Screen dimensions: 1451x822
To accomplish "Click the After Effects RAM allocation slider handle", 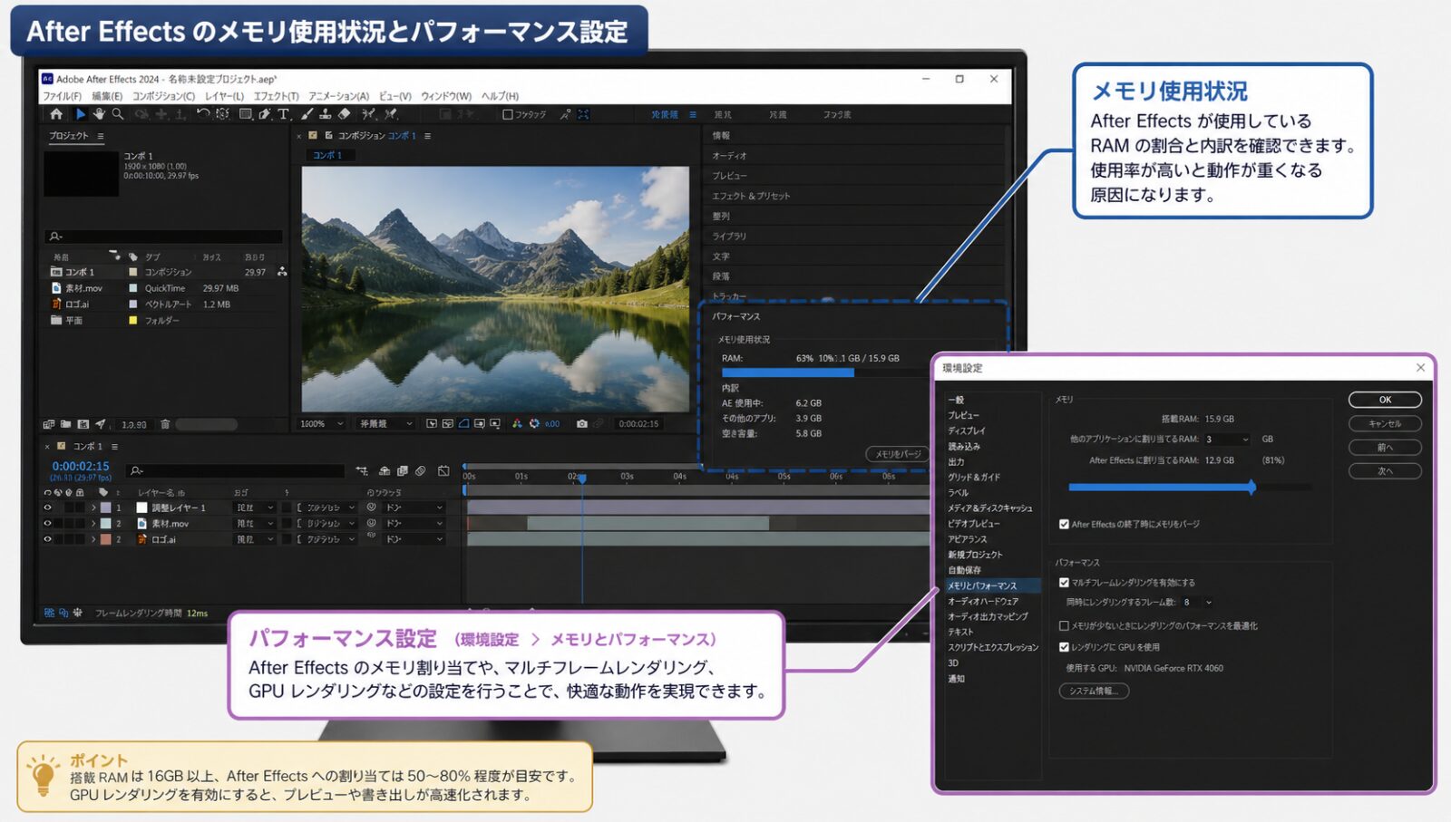I will [x=1251, y=487].
